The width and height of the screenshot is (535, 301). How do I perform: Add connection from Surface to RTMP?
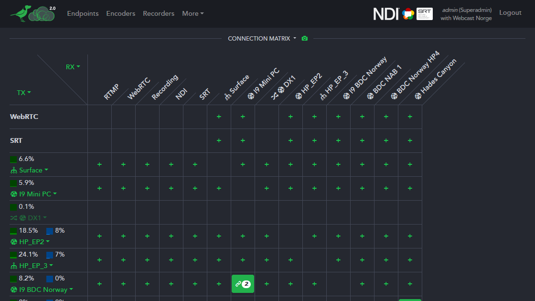[100, 164]
